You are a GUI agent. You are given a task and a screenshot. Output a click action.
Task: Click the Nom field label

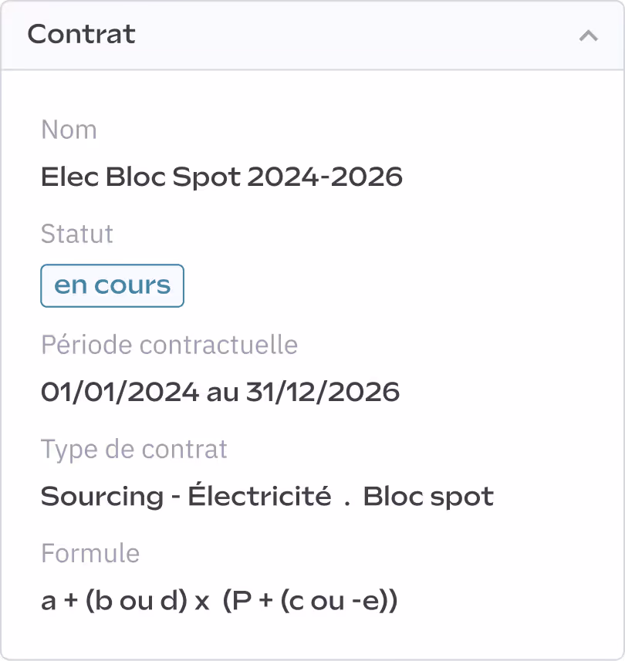pos(69,130)
